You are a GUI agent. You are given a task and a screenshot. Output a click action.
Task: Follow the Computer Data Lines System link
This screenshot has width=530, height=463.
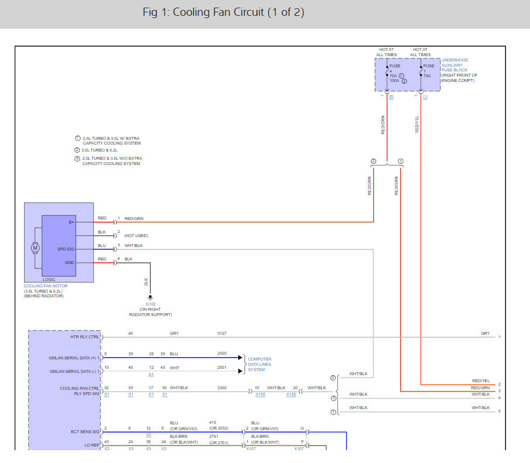(x=260, y=364)
